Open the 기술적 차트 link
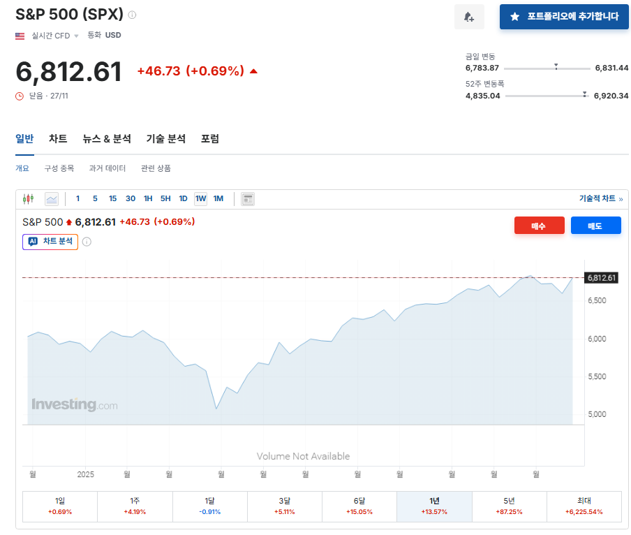 (601, 198)
